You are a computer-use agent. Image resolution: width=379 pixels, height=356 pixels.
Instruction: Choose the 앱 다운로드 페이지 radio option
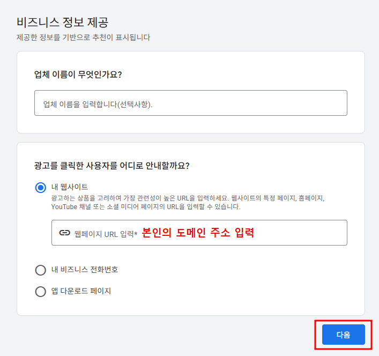click(41, 292)
